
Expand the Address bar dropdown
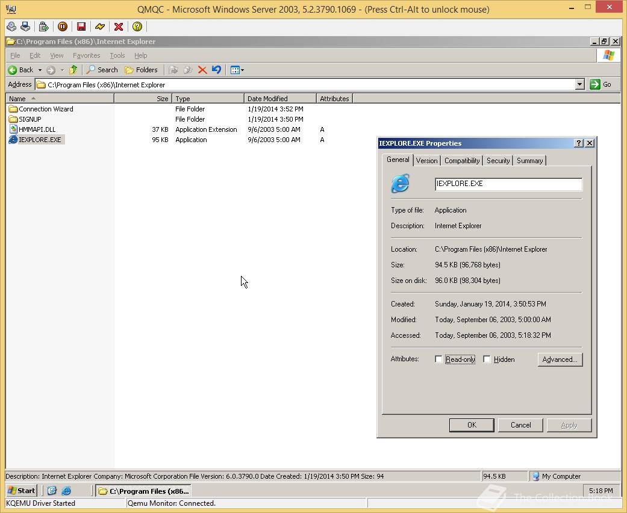(580, 84)
